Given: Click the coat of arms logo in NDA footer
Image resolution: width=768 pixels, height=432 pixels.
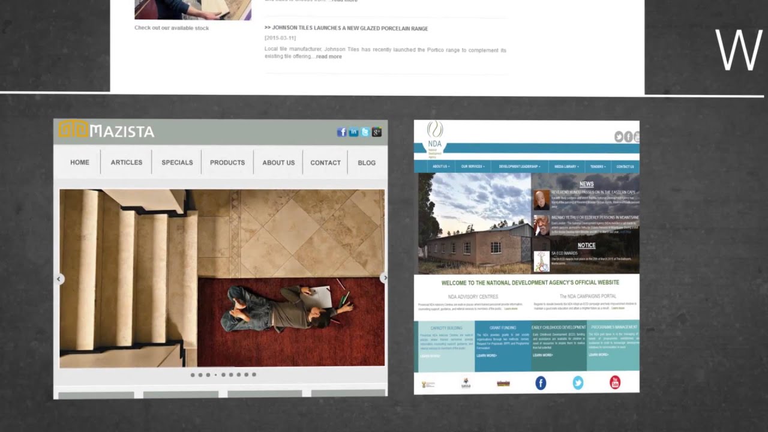Looking at the screenshot, I should [x=428, y=384].
